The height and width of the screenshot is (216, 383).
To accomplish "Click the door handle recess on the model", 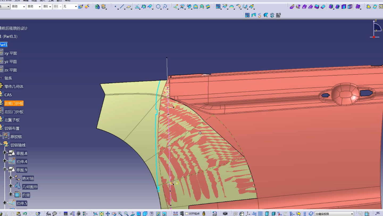I will click(345, 94).
